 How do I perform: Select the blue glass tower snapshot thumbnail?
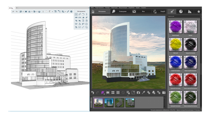(109, 103)
